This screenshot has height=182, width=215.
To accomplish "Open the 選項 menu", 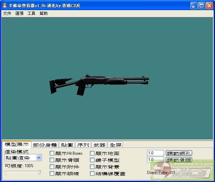I will coord(19,13).
